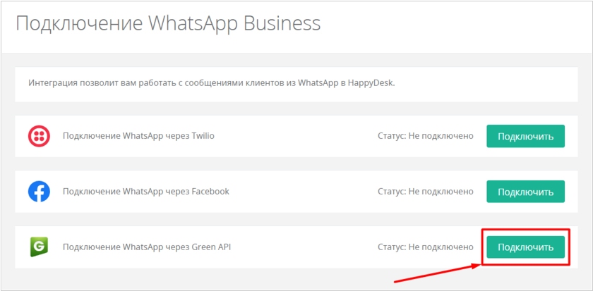Image resolution: width=593 pixels, height=291 pixels.
Task: Click the integration description mentioning HappyDesk
Action: pos(212,83)
